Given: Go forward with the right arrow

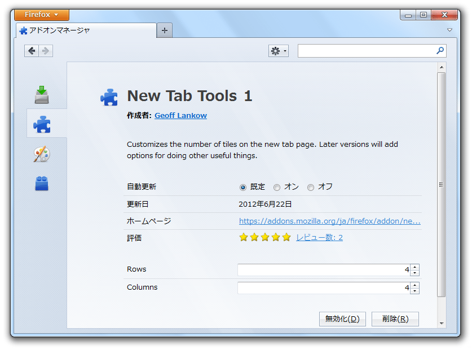Looking at the screenshot, I should click(46, 51).
